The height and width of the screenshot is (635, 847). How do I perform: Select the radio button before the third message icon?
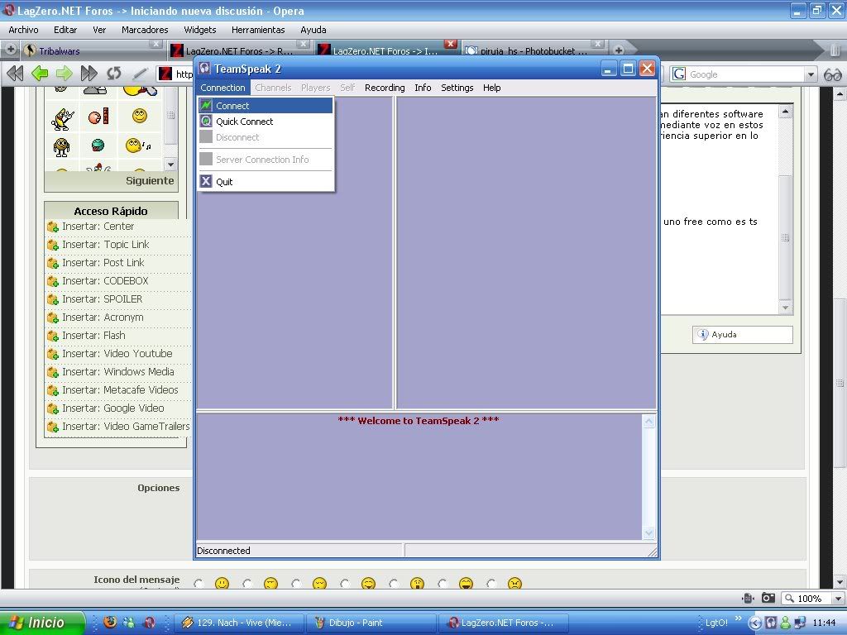pyautogui.click(x=297, y=584)
